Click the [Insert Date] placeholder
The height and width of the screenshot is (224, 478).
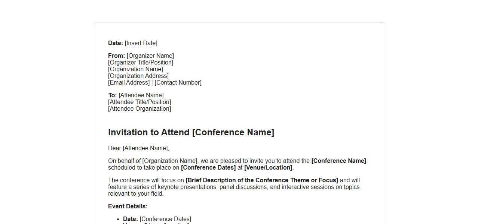click(x=141, y=43)
